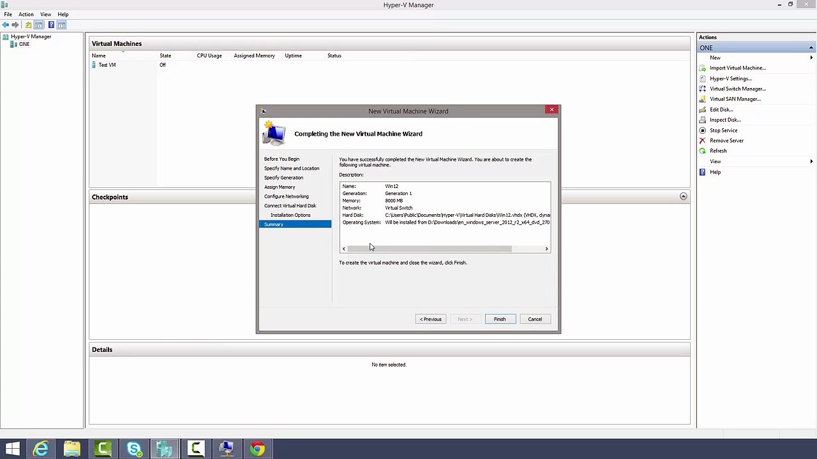
Task: Click the Edit Disk pencil icon
Action: point(703,110)
